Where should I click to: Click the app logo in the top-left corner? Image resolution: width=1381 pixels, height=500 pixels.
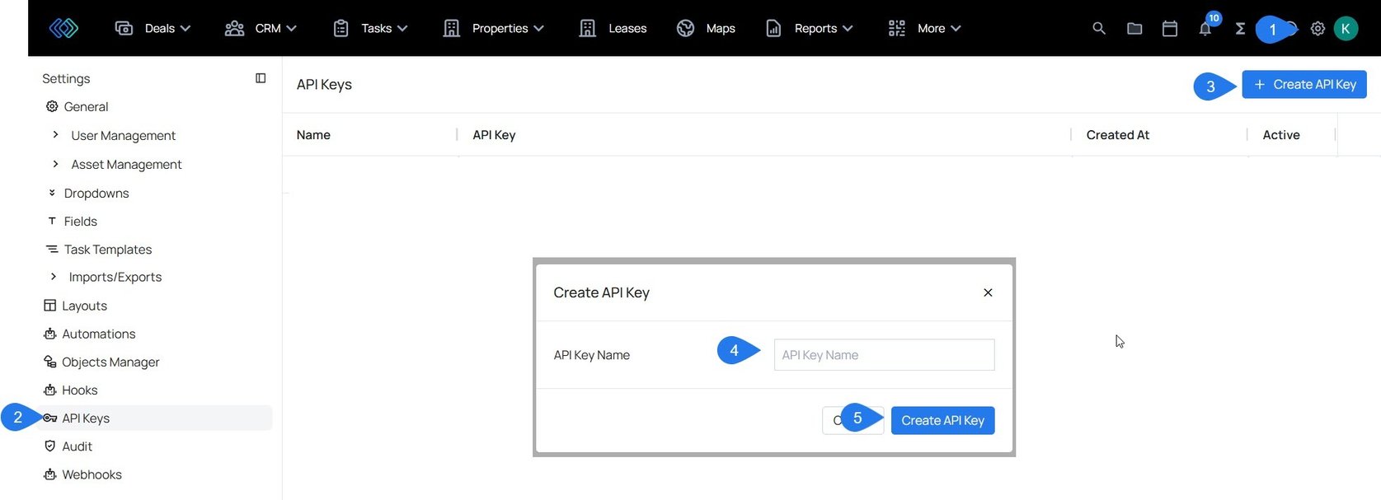click(63, 28)
